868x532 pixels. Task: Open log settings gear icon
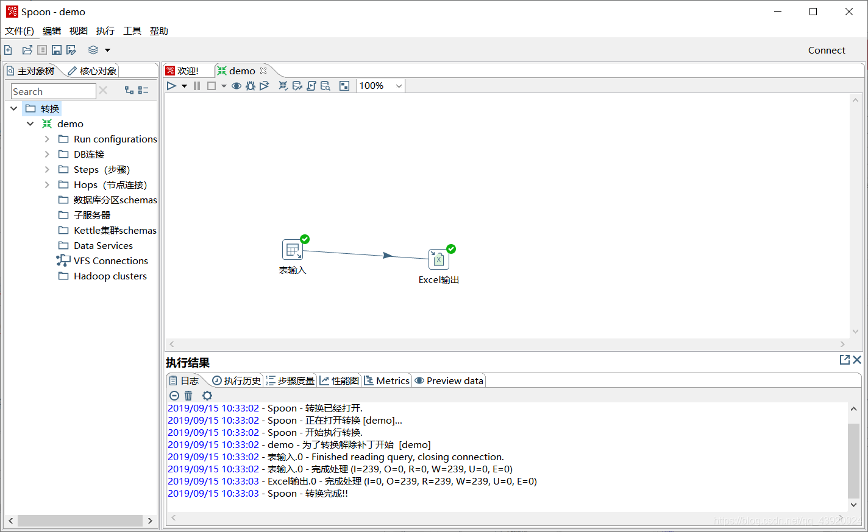[207, 396]
